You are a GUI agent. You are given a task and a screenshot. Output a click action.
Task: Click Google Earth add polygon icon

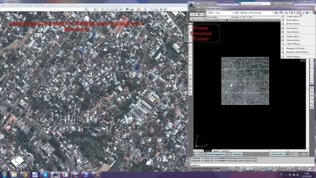(107, 9)
